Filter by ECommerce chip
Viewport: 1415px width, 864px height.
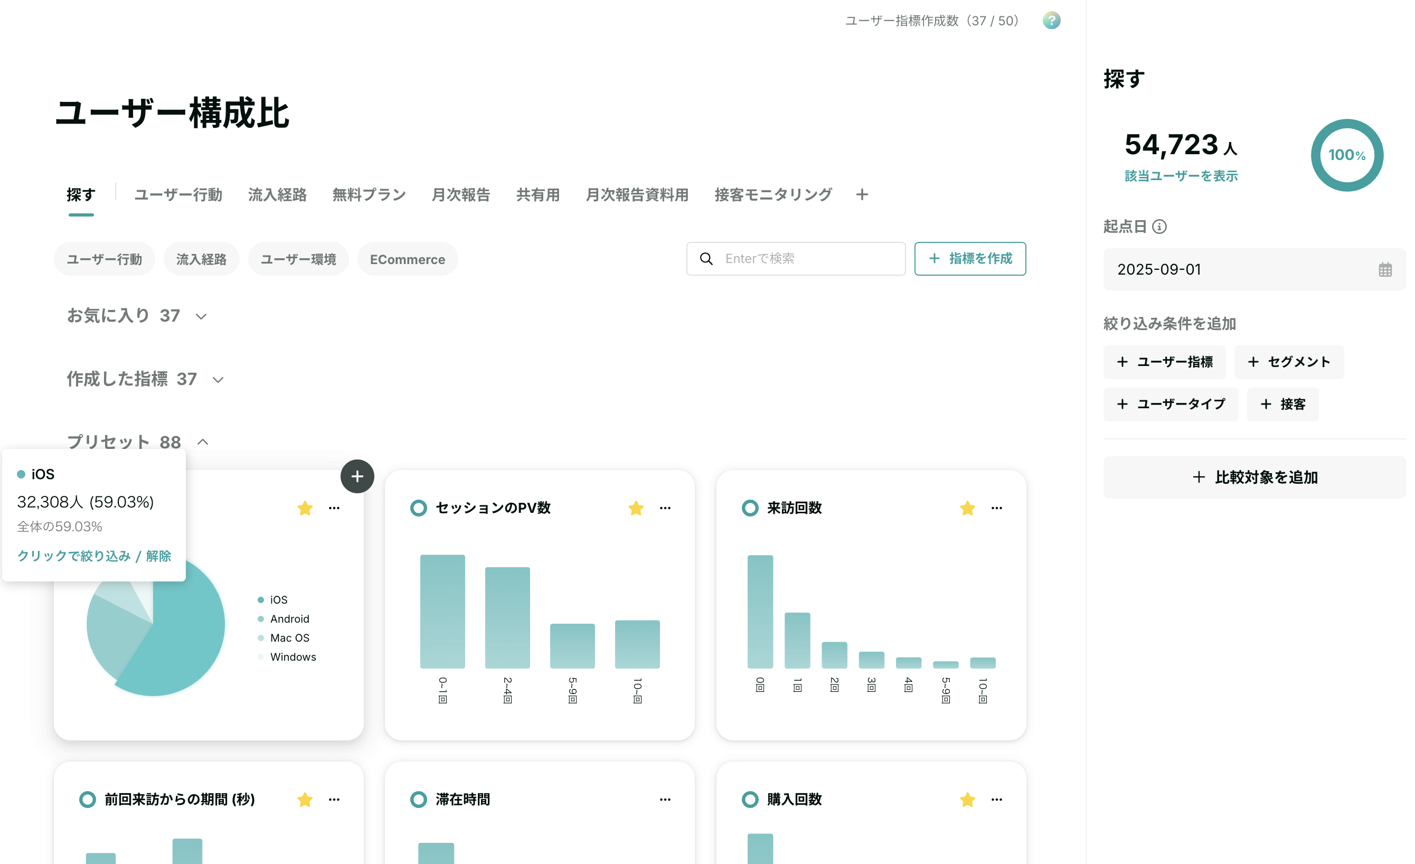click(407, 259)
